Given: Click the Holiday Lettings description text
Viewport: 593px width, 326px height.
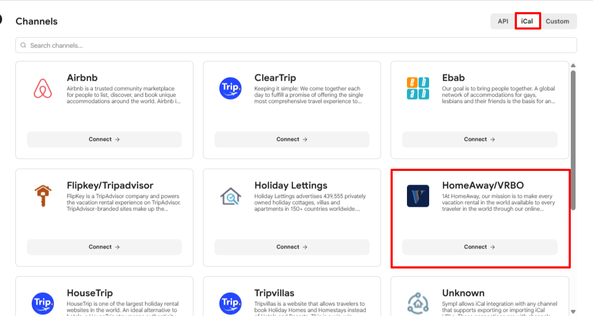Looking at the screenshot, I should [x=310, y=202].
